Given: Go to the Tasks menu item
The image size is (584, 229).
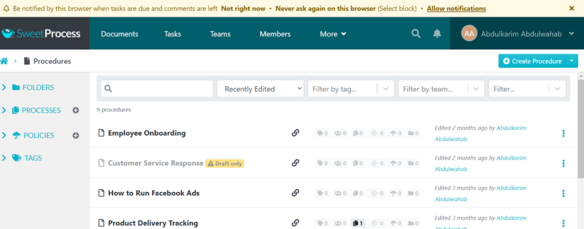Looking at the screenshot, I should 172,34.
